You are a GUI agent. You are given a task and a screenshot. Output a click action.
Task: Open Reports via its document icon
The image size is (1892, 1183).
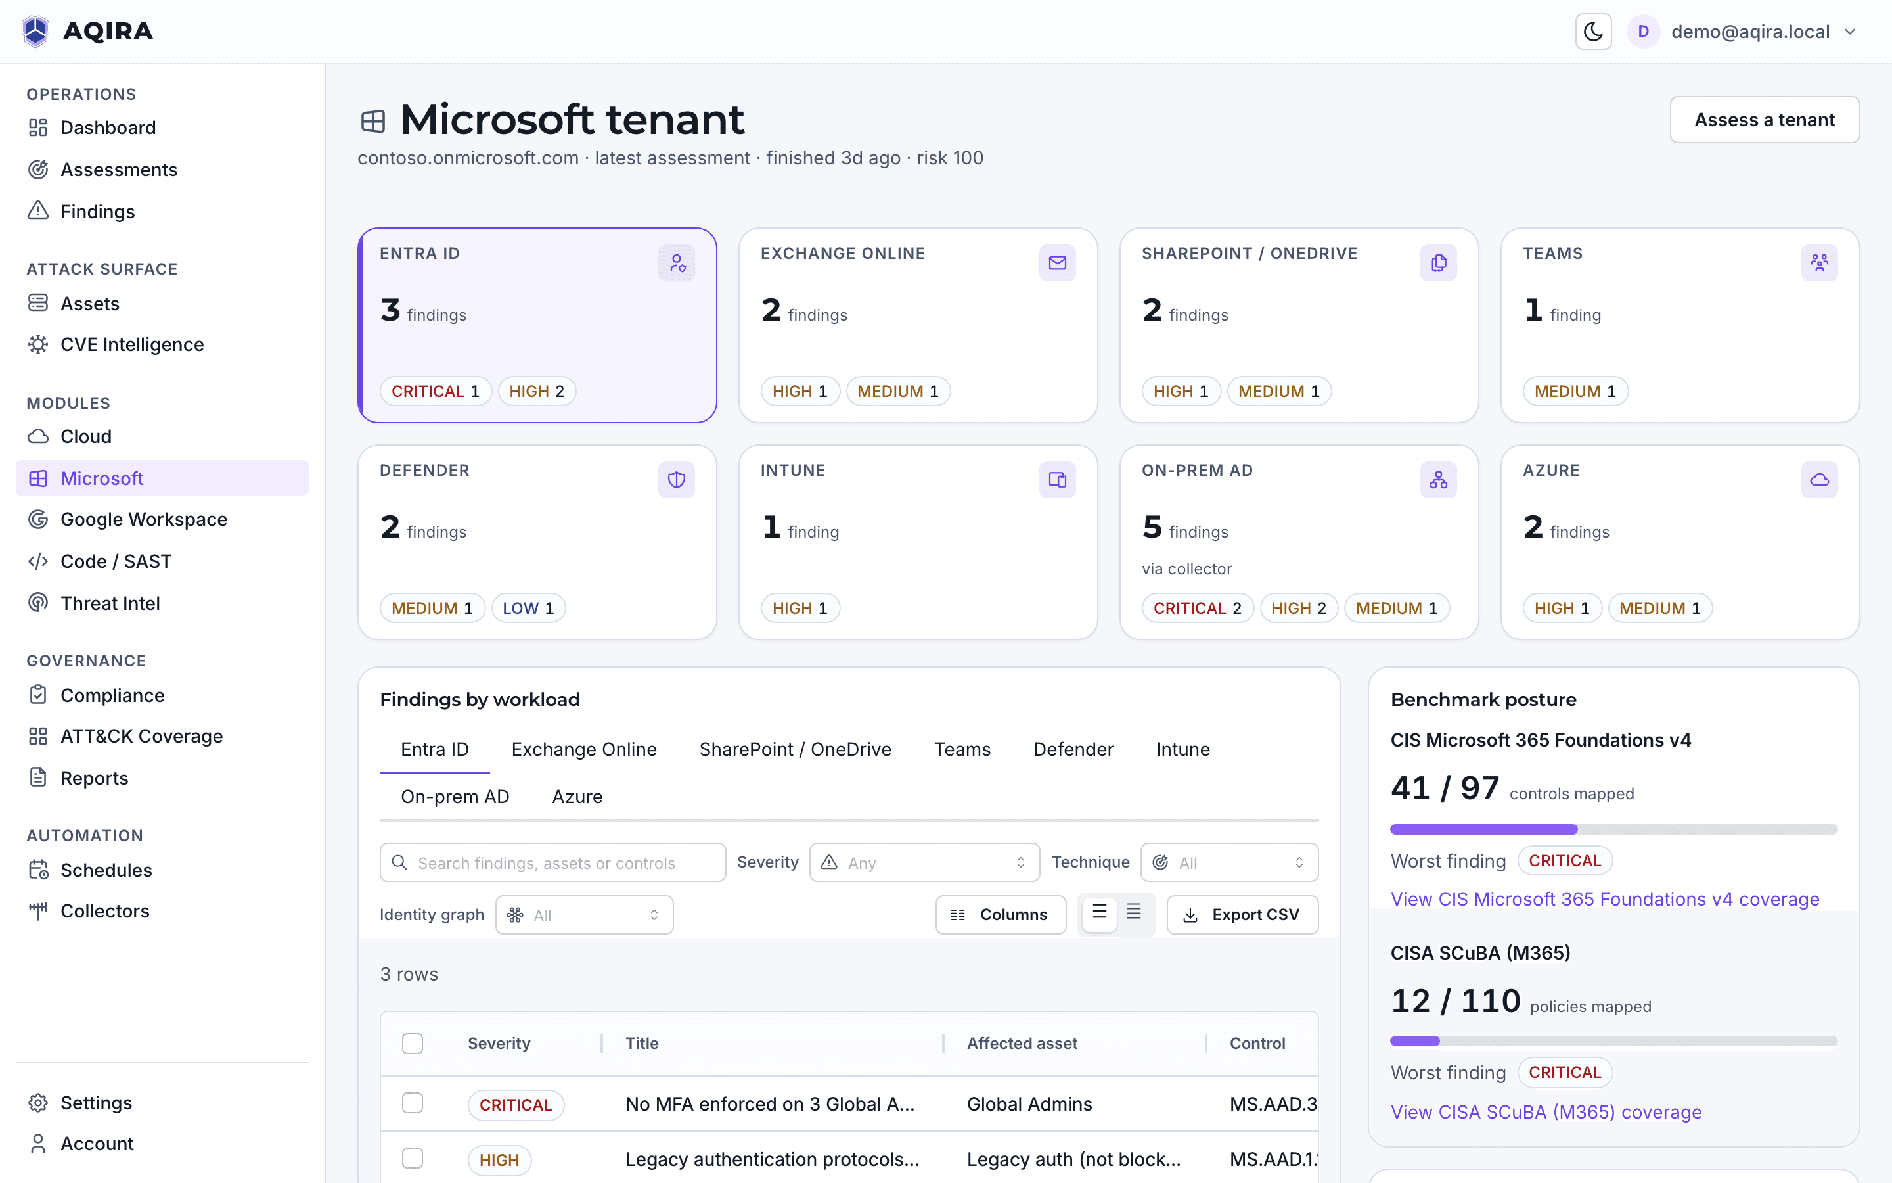click(x=37, y=777)
